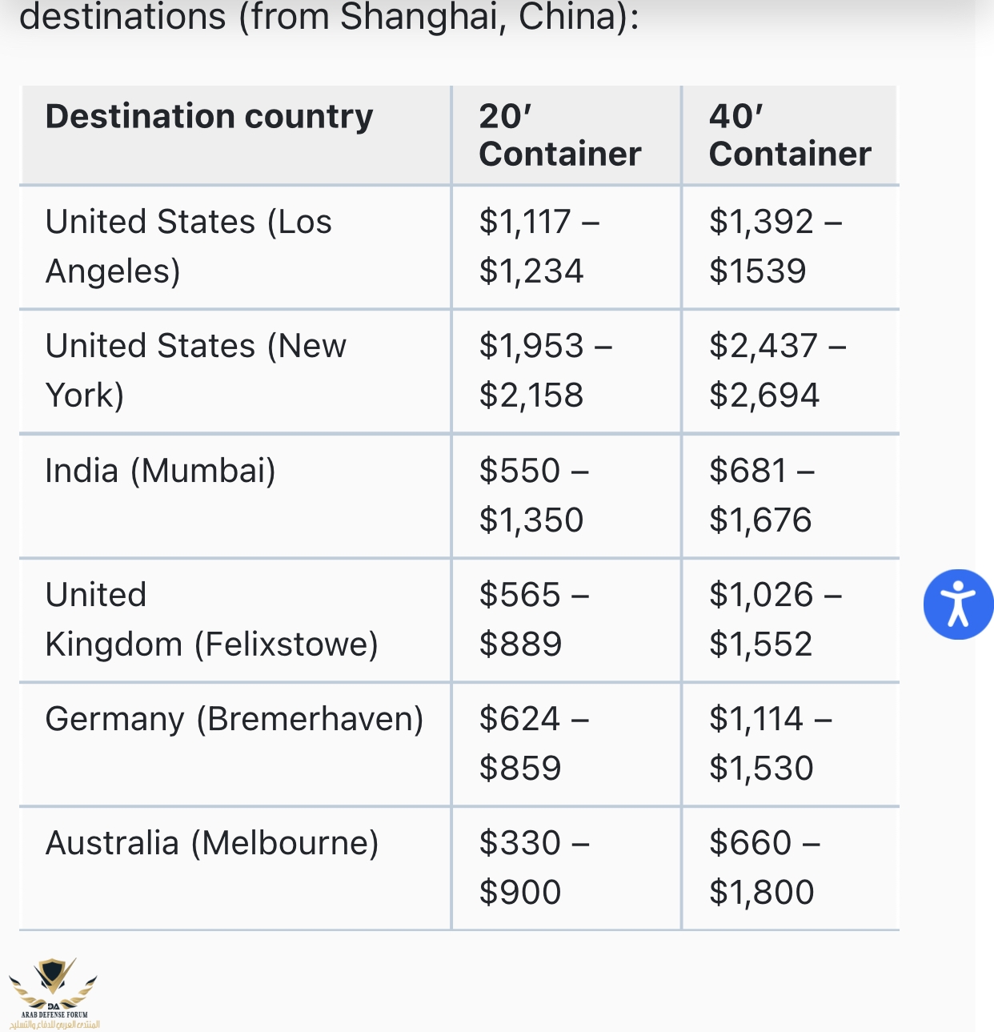994x1032 pixels.
Task: Click the $550 – $1,350 price cell
Action: point(534,496)
